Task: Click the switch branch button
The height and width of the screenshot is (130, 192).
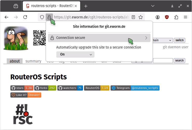Action: point(179,40)
